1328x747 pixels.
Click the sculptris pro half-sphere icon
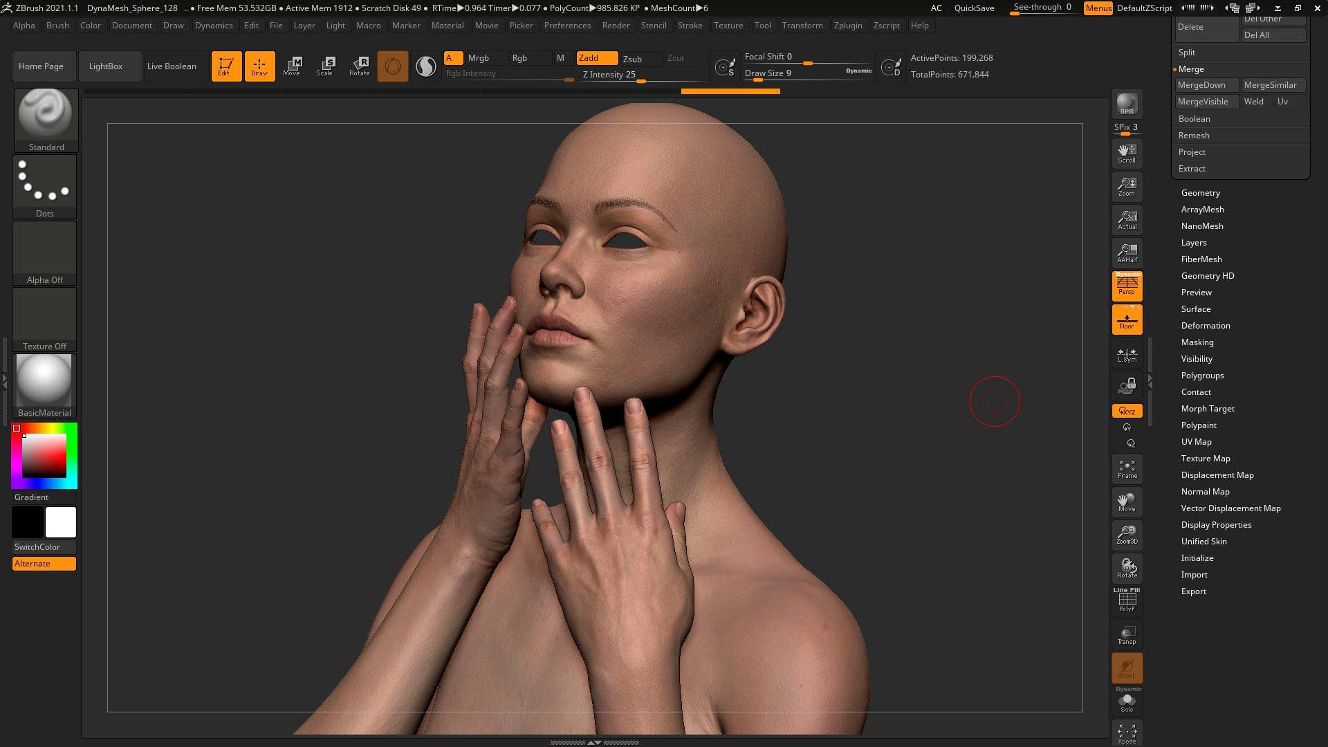pyautogui.click(x=426, y=66)
